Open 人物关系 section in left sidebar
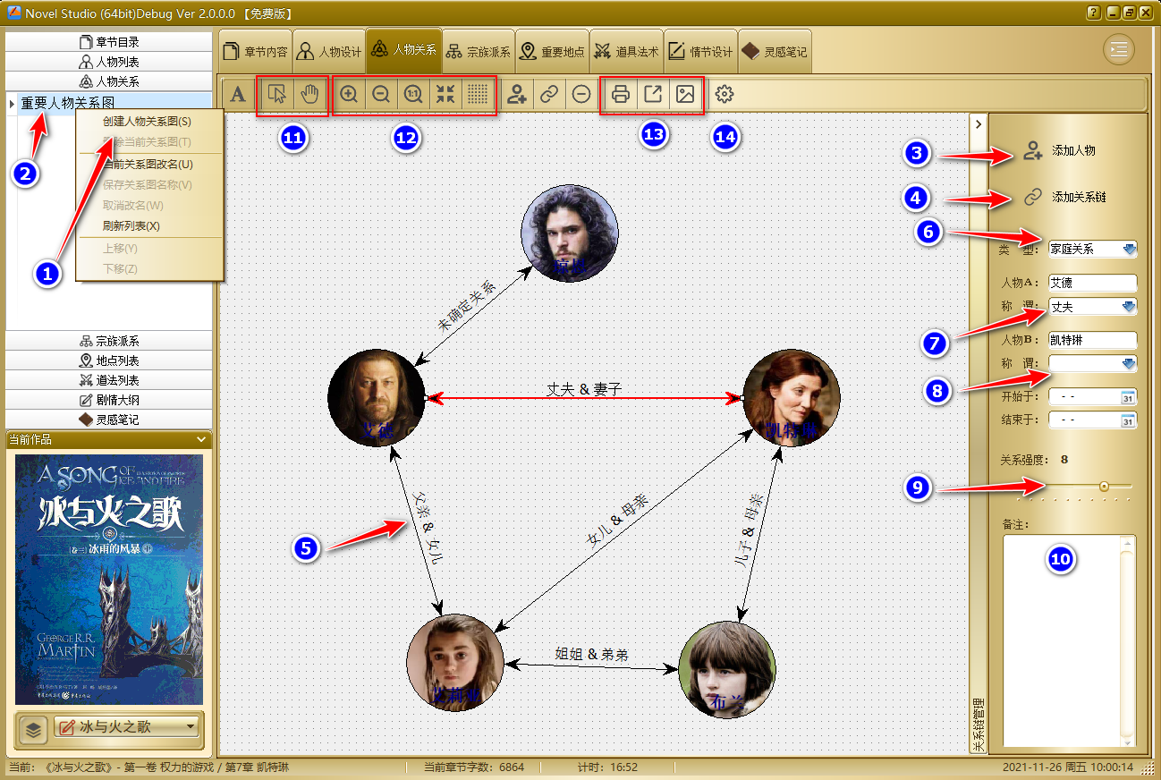The height and width of the screenshot is (780, 1161). point(109,81)
